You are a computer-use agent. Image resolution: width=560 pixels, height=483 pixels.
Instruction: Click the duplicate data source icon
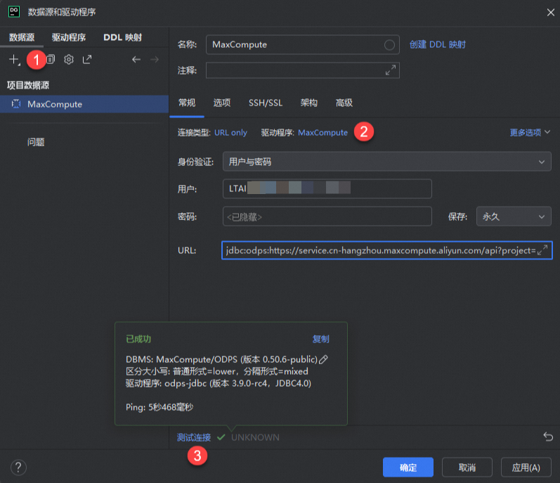51,59
